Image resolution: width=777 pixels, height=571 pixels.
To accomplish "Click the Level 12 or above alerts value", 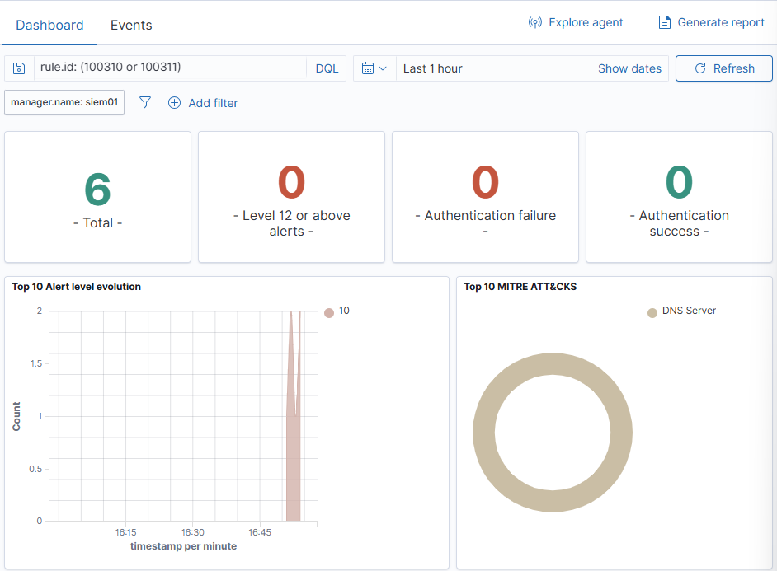I will [x=291, y=181].
